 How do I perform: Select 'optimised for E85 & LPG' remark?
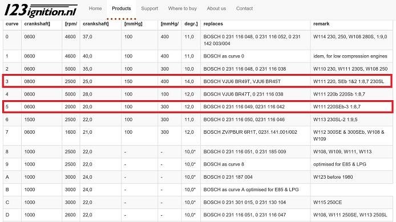pos(340,164)
